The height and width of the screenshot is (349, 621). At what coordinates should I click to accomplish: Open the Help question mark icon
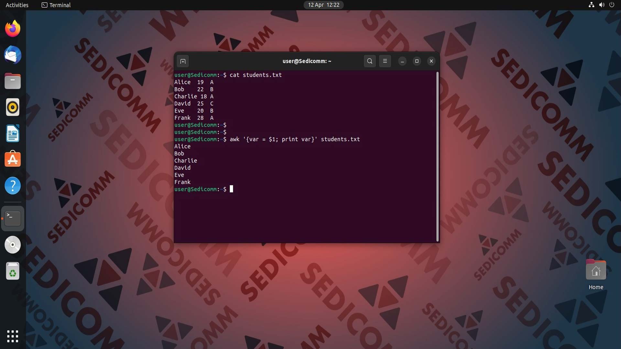pos(13,186)
